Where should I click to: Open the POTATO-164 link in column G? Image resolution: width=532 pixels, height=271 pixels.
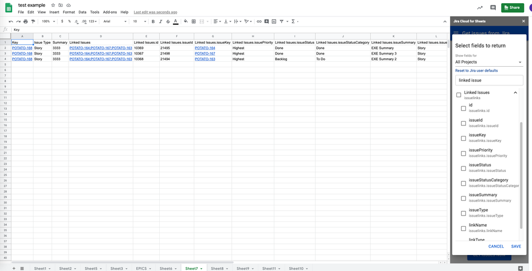pos(205,48)
